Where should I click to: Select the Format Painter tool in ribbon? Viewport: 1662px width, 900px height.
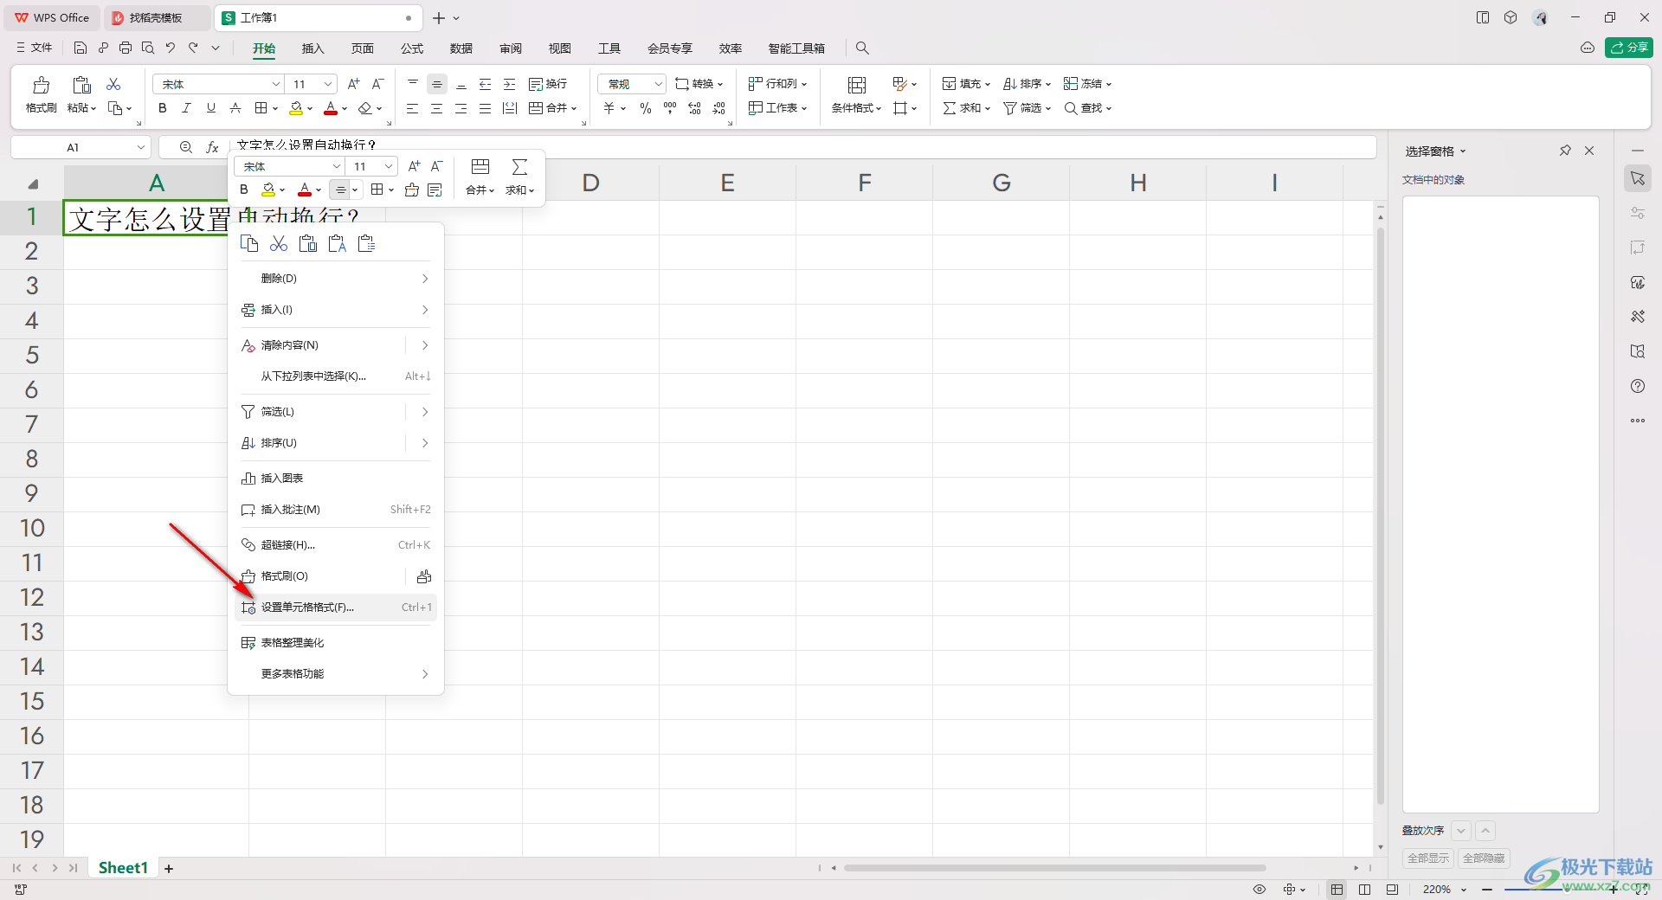coord(41,93)
